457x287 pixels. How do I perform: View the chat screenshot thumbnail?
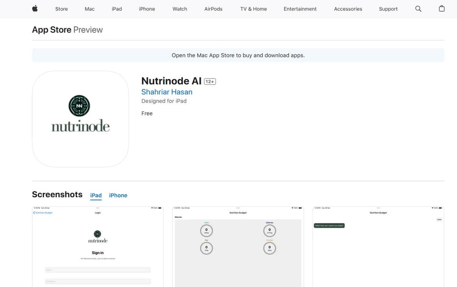pyautogui.click(x=378, y=246)
